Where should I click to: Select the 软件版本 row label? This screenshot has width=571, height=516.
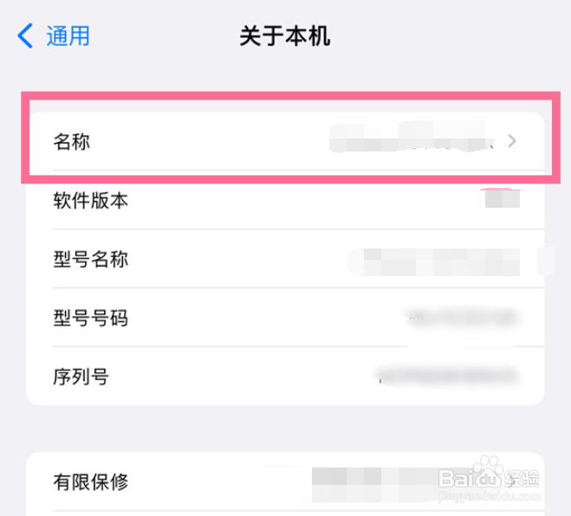[x=90, y=201]
